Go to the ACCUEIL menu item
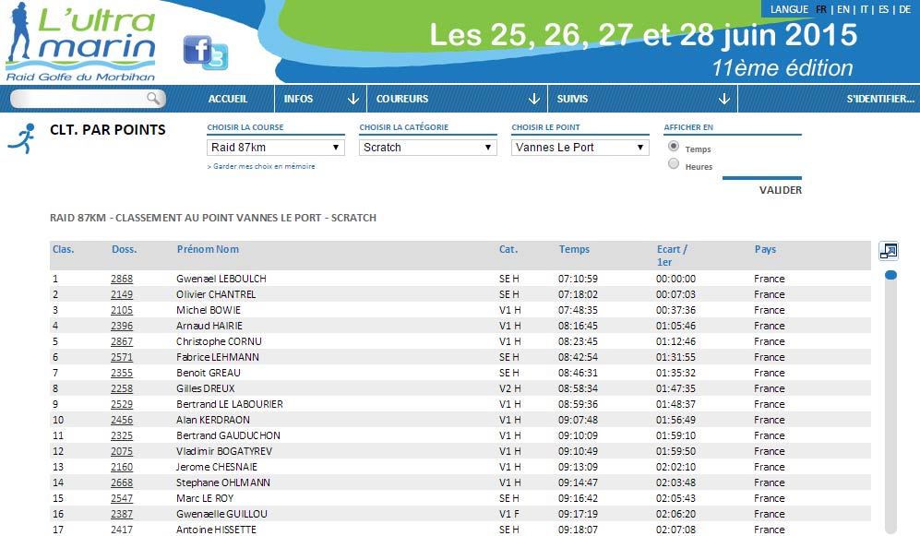Image resolution: width=920 pixels, height=536 pixels. click(228, 99)
